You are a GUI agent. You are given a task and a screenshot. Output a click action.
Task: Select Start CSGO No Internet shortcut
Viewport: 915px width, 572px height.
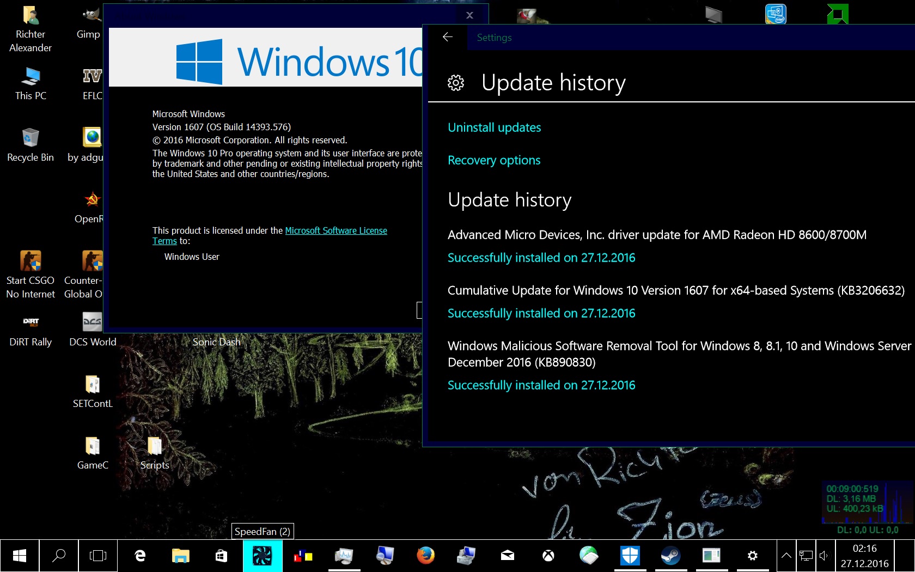coord(30,275)
